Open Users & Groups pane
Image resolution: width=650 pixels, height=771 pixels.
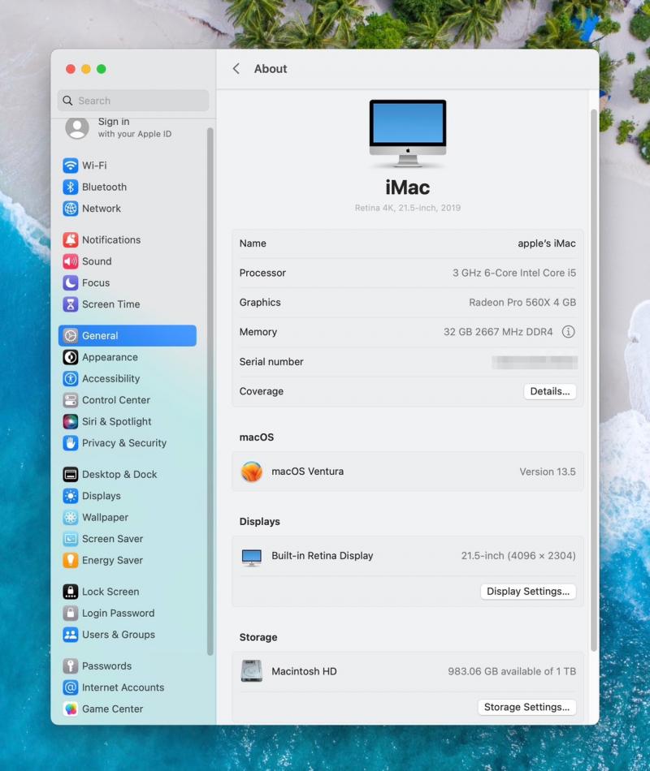click(118, 635)
